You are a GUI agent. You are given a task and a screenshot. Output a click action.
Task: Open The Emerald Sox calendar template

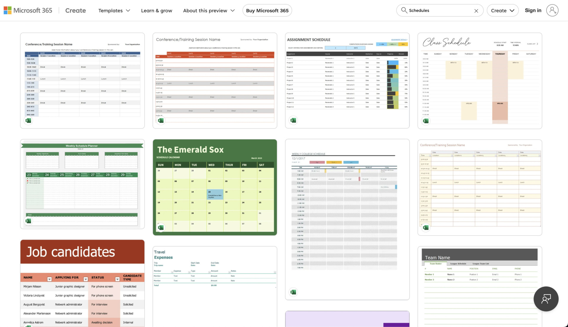click(x=215, y=187)
